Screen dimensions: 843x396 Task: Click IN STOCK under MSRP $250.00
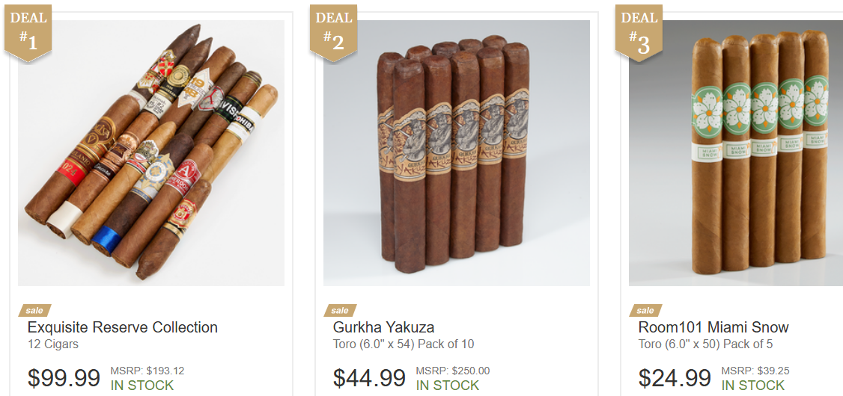[x=447, y=386]
